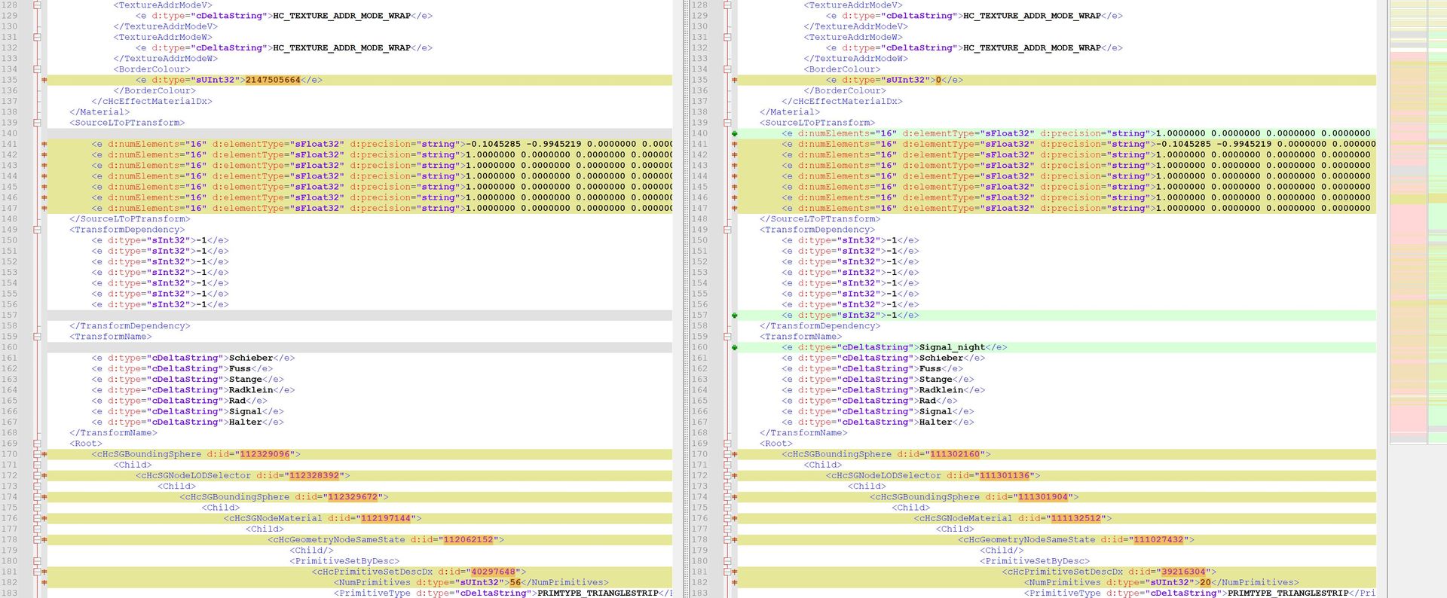Collapse TransformDependency fold in right pane
This screenshot has width=1447, height=598.
coord(727,230)
